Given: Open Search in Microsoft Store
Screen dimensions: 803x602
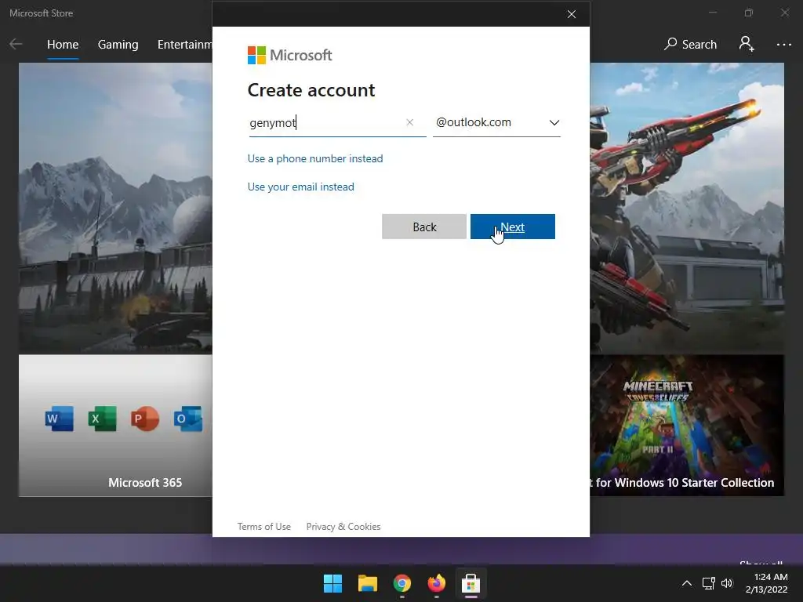Looking at the screenshot, I should [690, 45].
